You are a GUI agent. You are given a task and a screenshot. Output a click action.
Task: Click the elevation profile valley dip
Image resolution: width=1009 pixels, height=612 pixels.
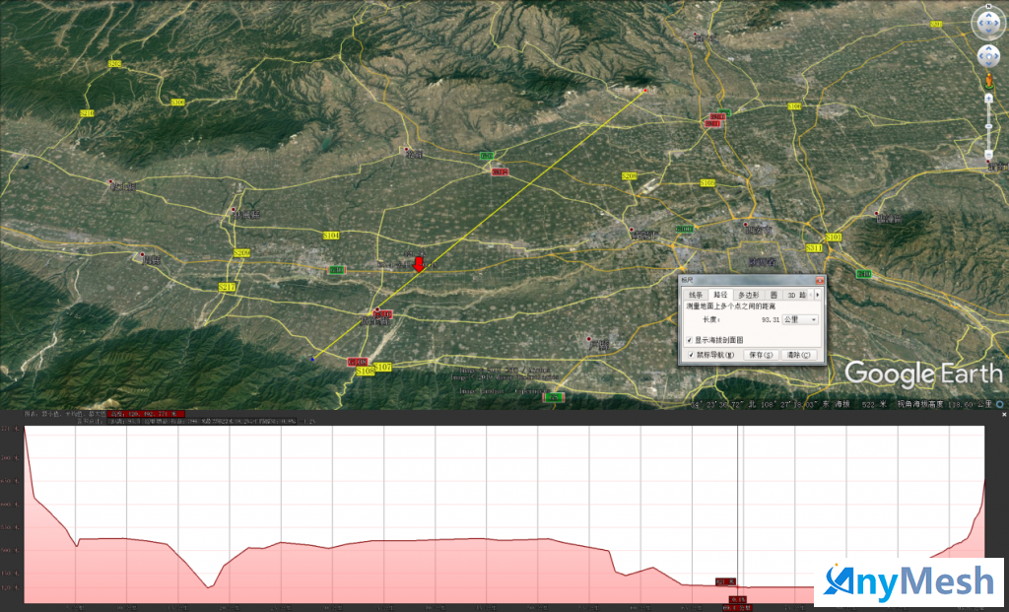coord(209,586)
